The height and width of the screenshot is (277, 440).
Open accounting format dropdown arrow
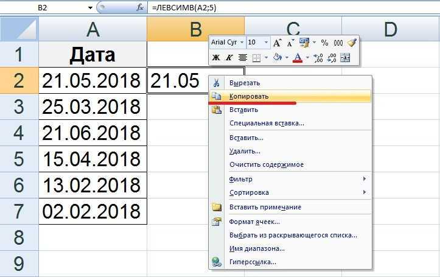314,43
